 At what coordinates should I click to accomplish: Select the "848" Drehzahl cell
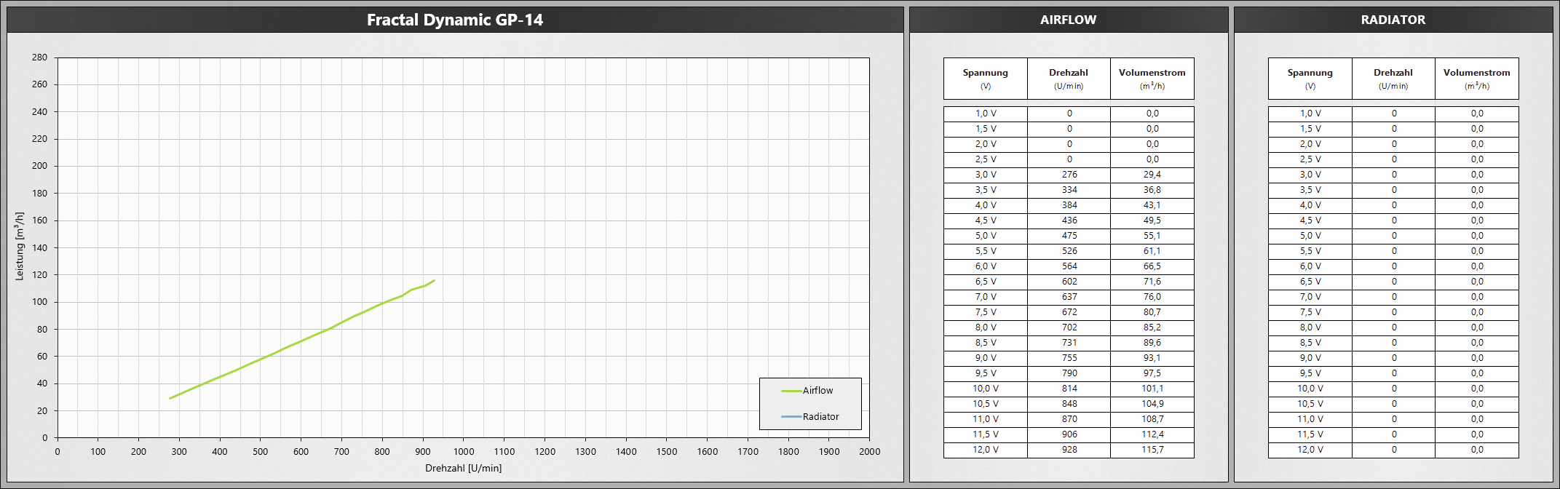click(x=1069, y=404)
